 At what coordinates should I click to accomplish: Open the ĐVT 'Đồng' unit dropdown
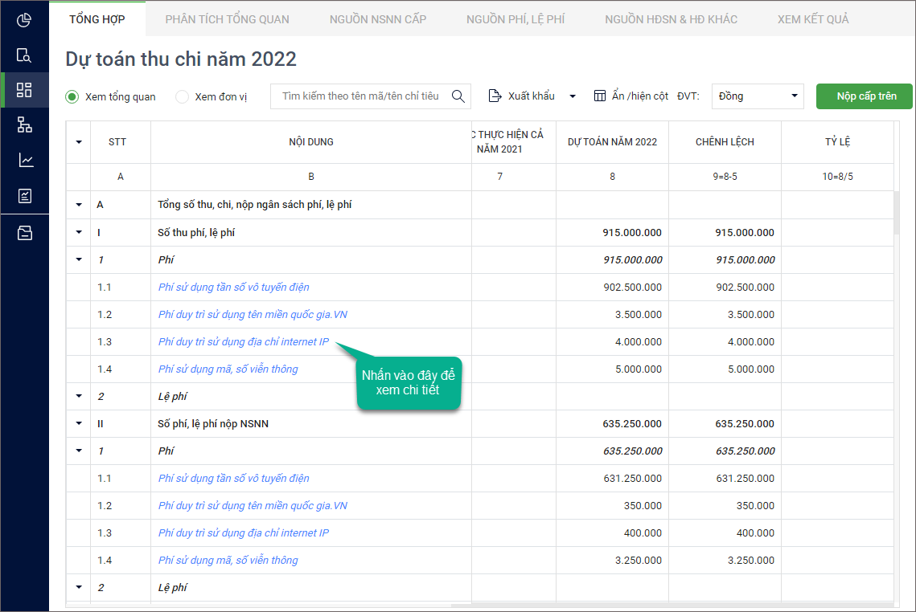pyautogui.click(x=758, y=96)
